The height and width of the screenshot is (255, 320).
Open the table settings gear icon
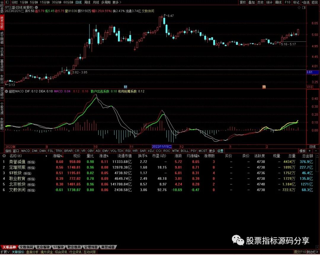tap(4, 156)
